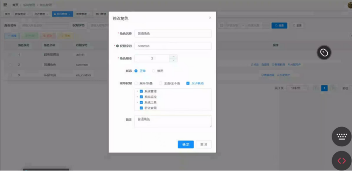Check the 全选/全不选 checkbox
This screenshot has height=171, width=352.
tap(161, 84)
